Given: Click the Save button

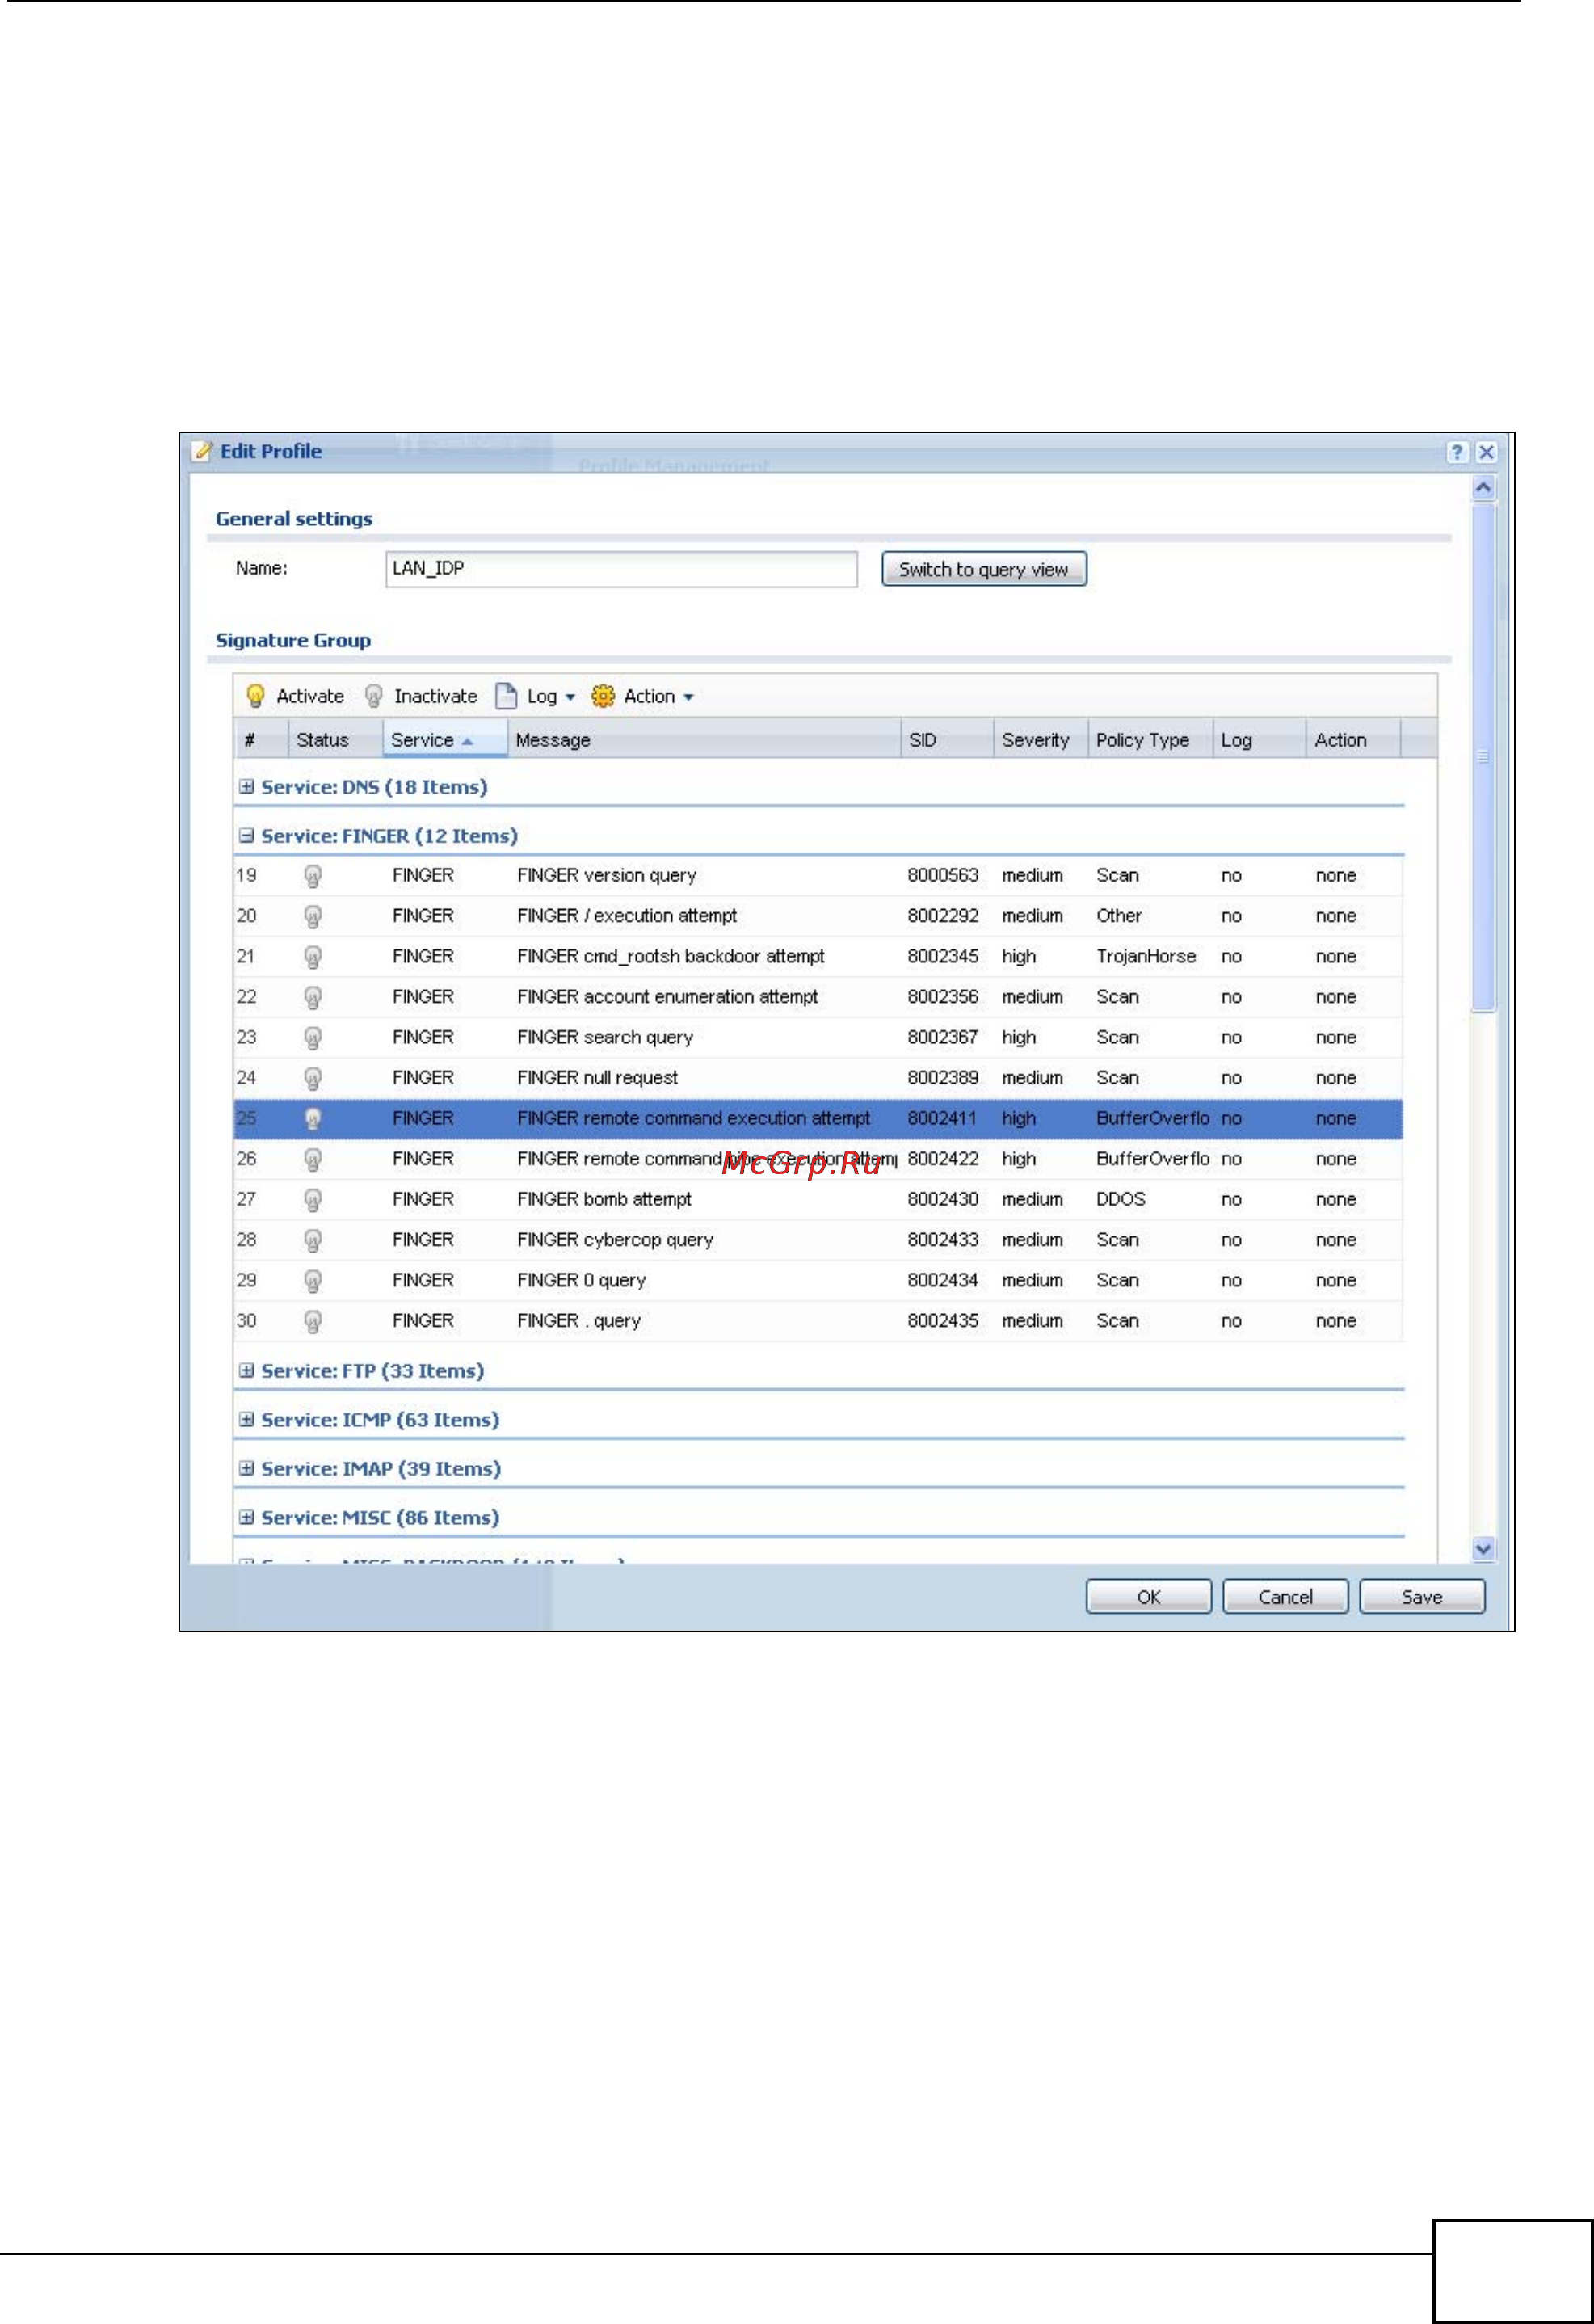Looking at the screenshot, I should coord(1421,1596).
